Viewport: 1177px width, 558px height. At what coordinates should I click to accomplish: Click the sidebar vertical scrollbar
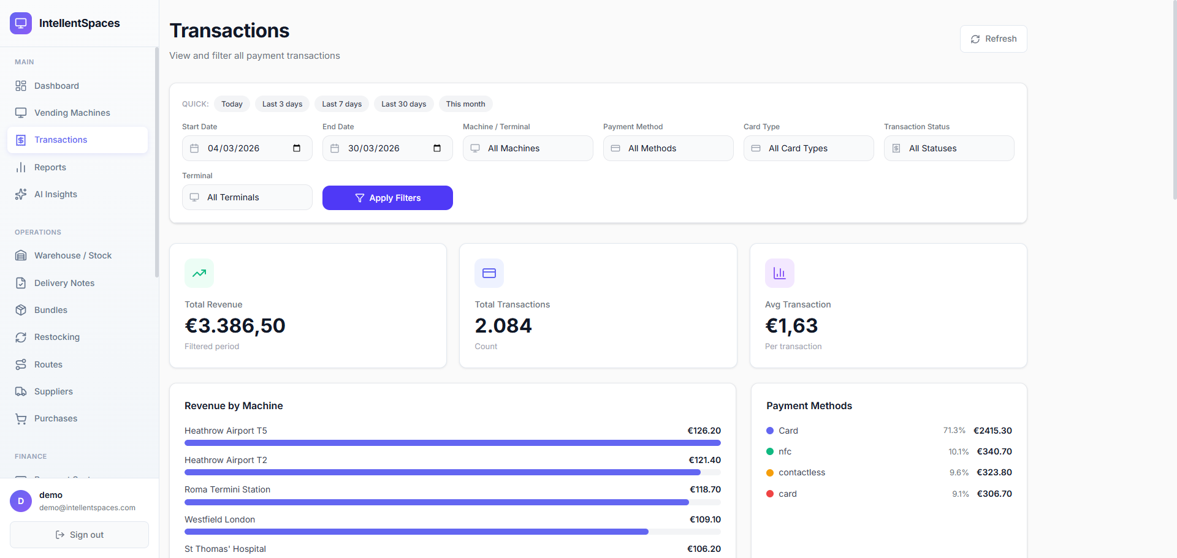pos(157,162)
